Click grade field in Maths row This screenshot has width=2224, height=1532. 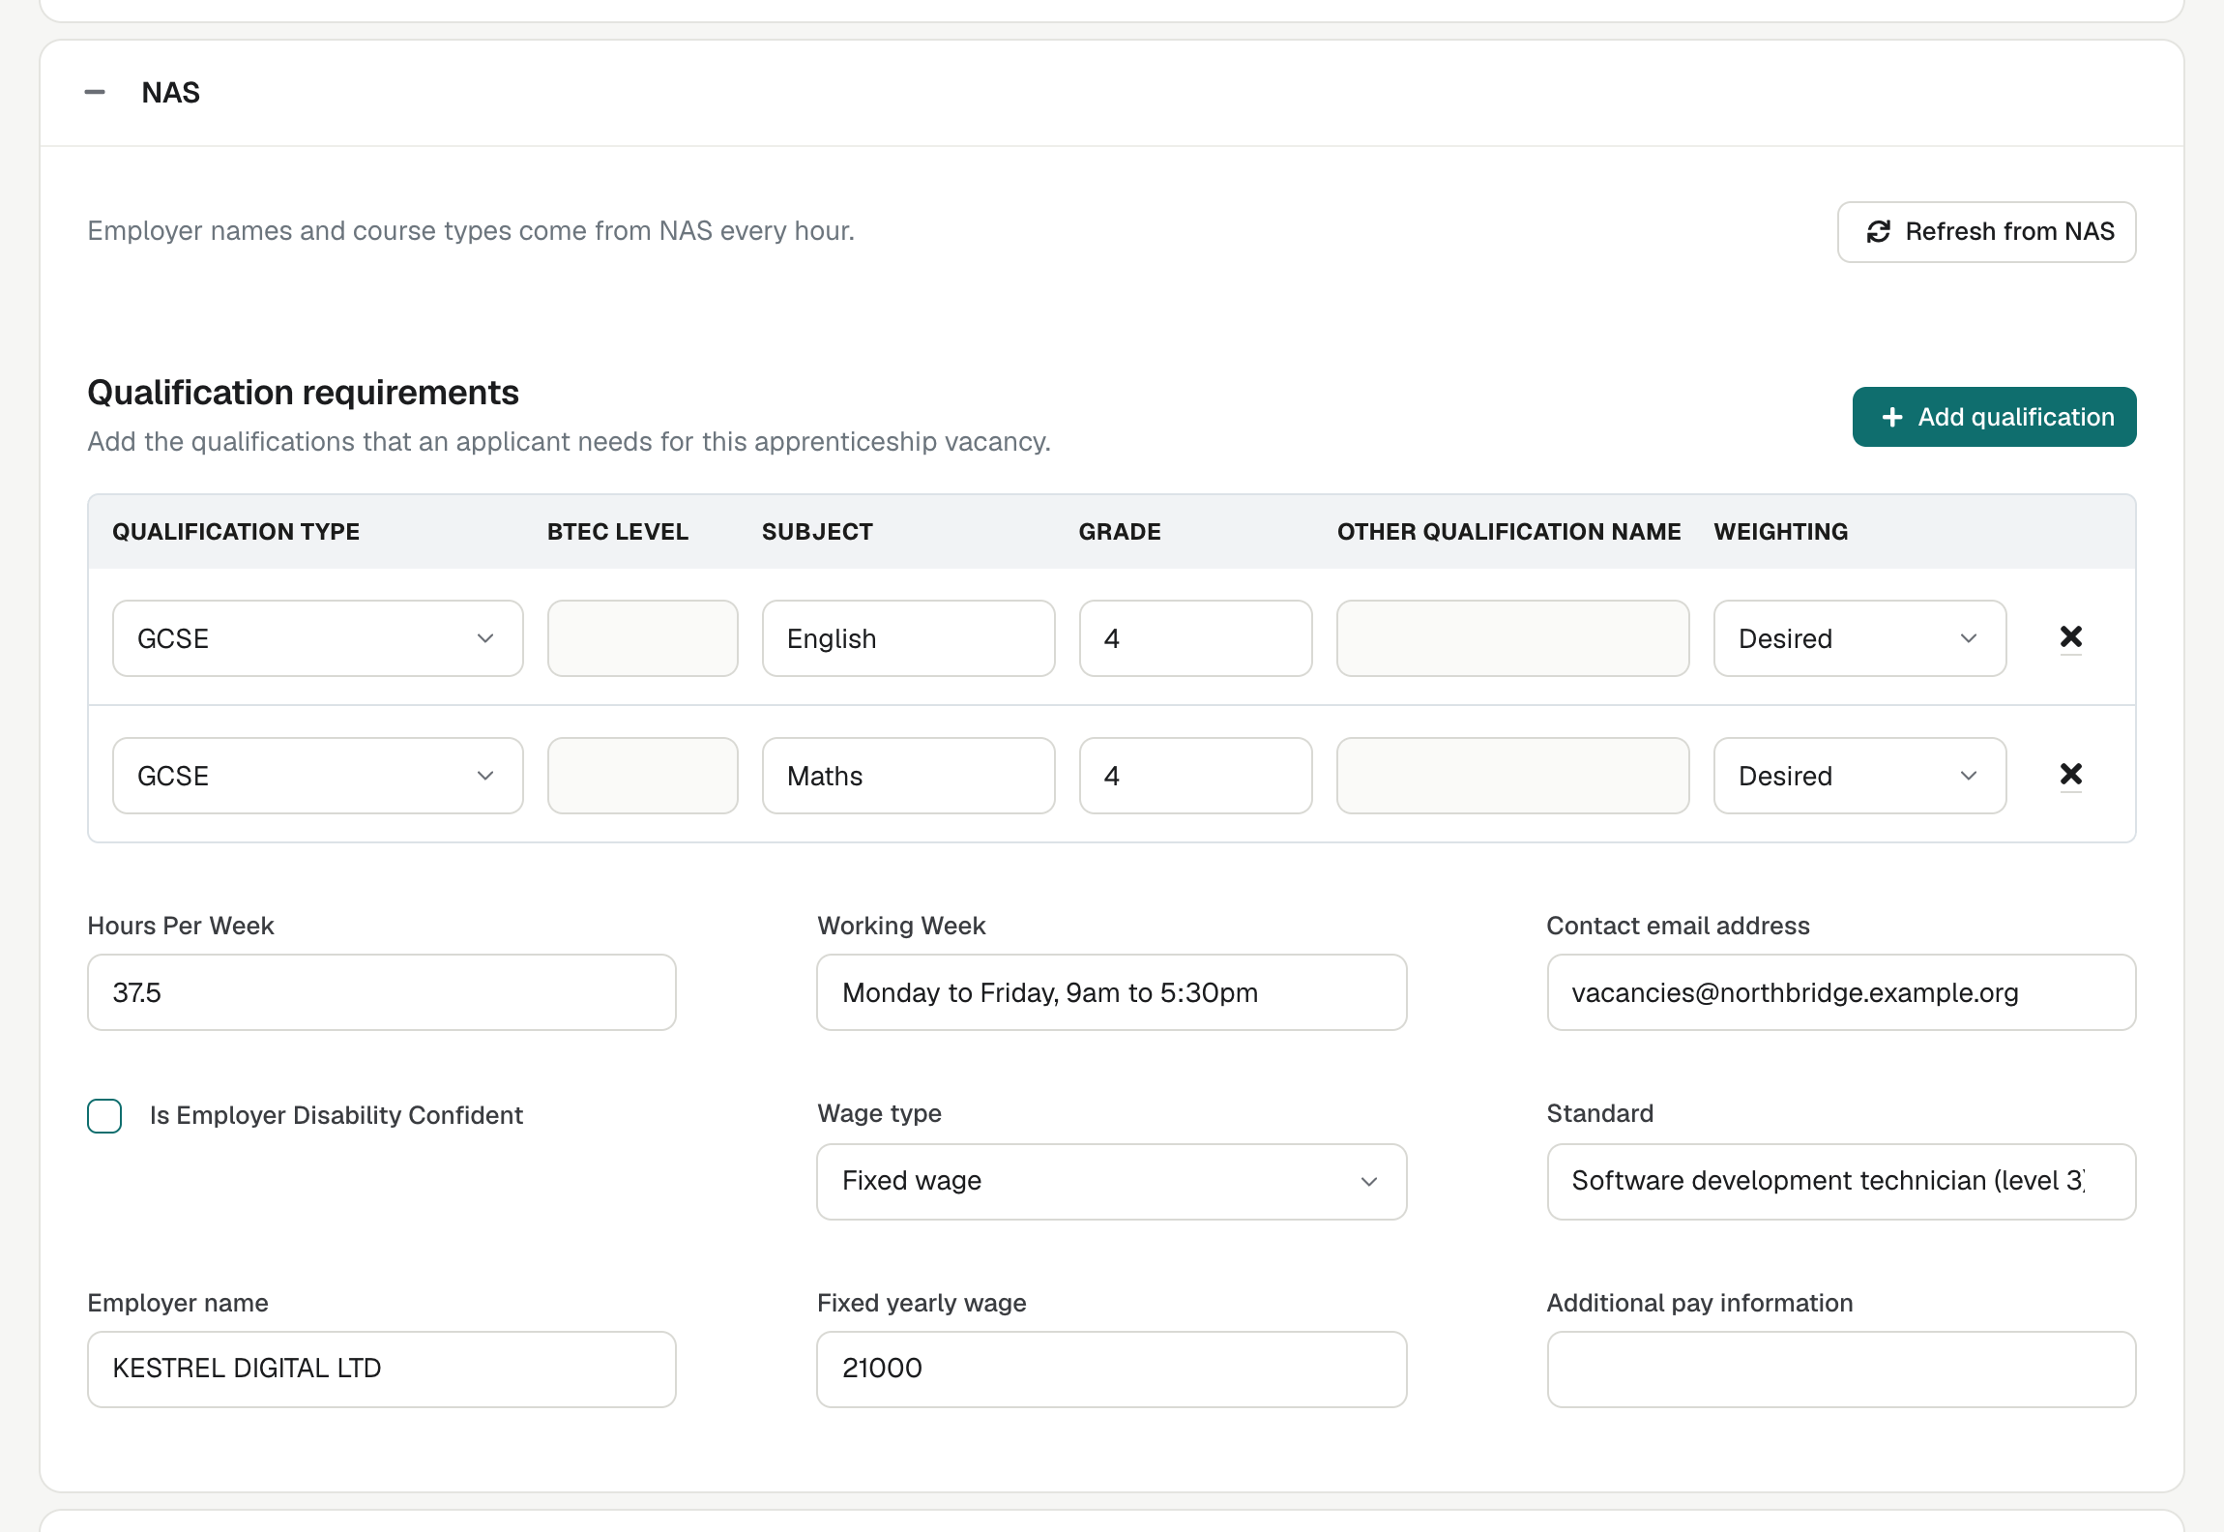[1195, 776]
